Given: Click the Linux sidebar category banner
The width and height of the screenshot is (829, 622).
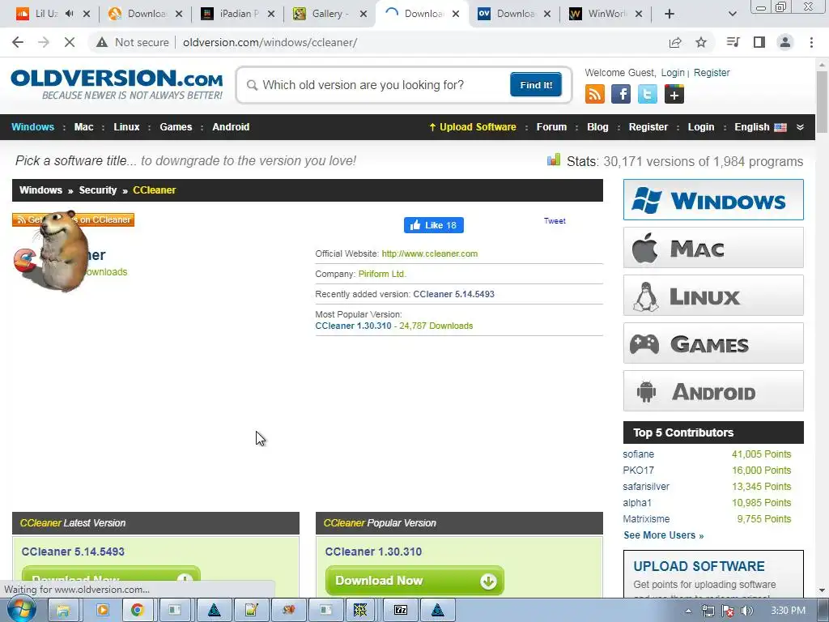Looking at the screenshot, I should tap(713, 295).
